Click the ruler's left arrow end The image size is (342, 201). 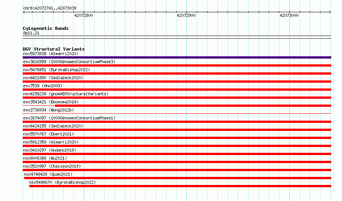click(24, 12)
